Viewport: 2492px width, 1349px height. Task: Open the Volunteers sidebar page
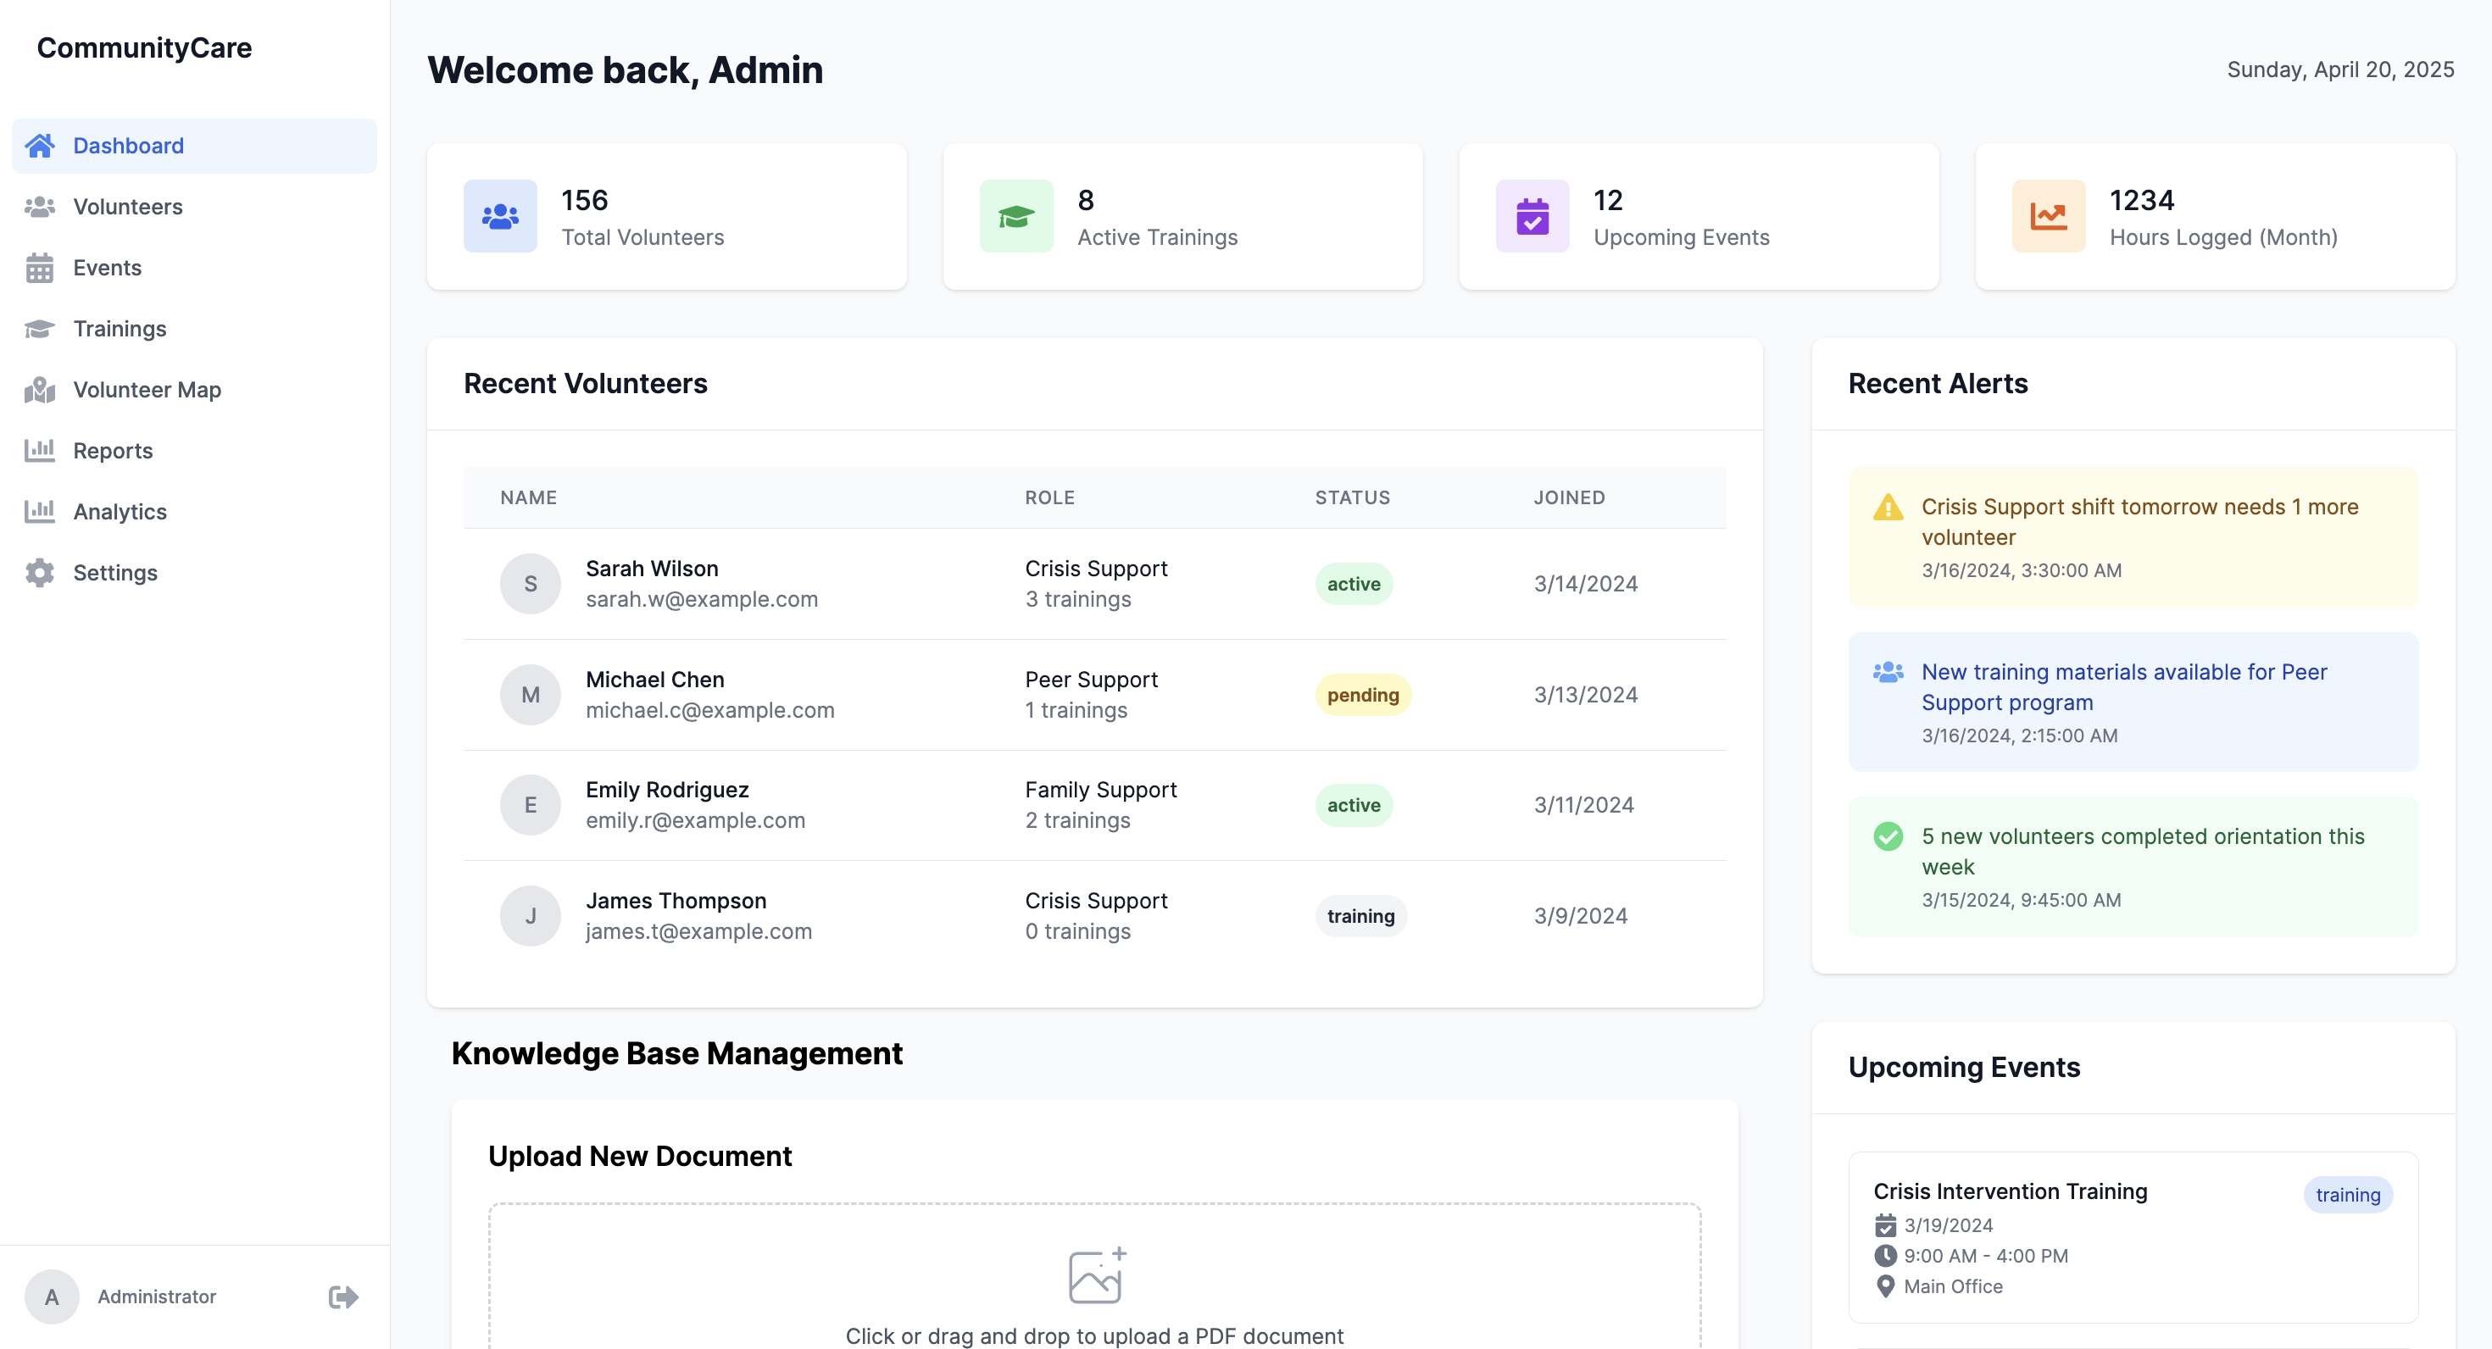tap(128, 207)
